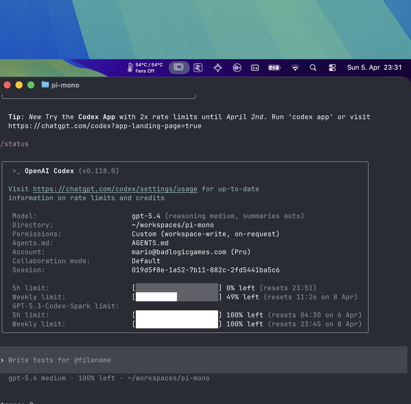
Task: Click the Spark 5h limit bar resetting 6 Apr
Action: 177,315
